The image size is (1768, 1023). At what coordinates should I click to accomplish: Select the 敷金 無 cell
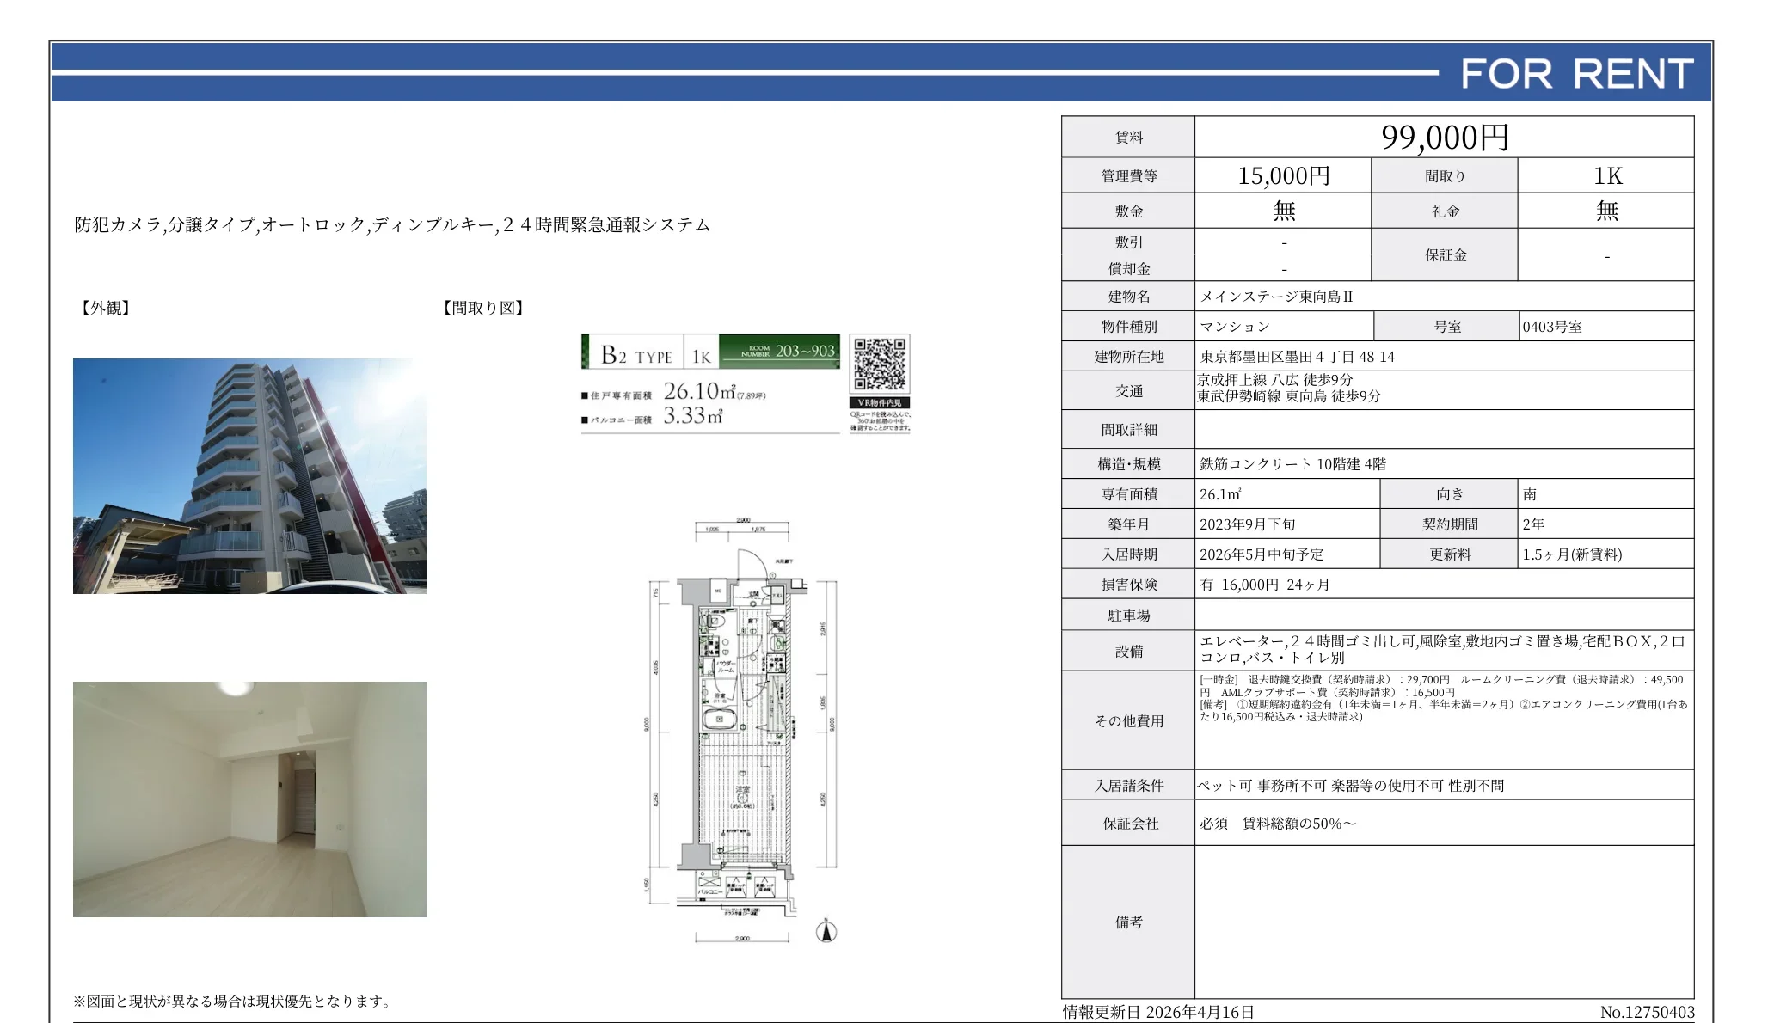[1282, 209]
